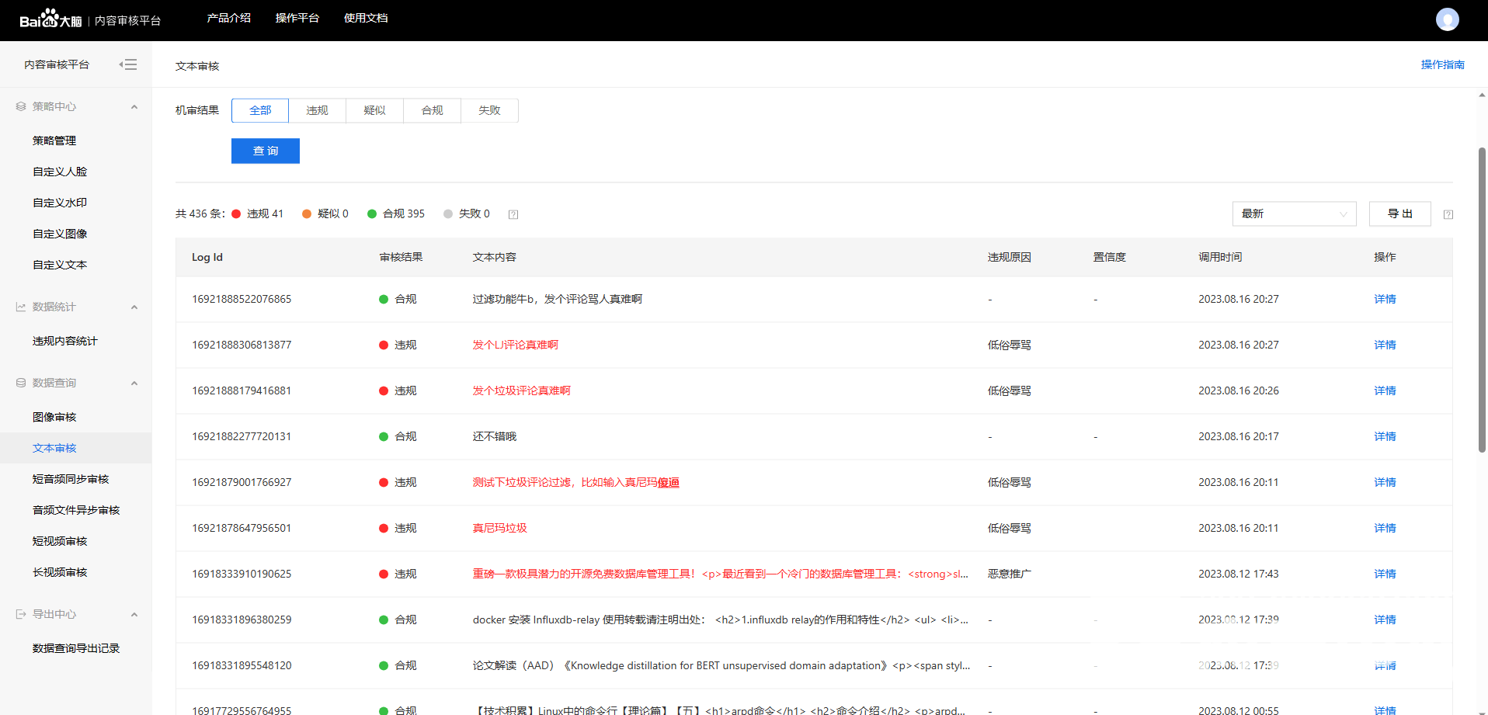Viewport: 1488px width, 715px height.
Task: Click the 策略中心 layers icon
Action: click(x=21, y=106)
